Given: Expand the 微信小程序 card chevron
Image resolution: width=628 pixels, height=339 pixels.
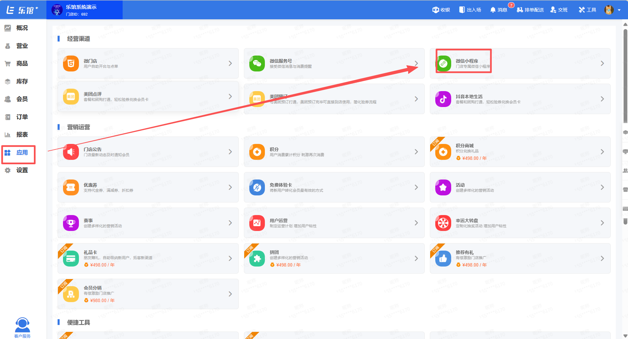Looking at the screenshot, I should click(602, 63).
